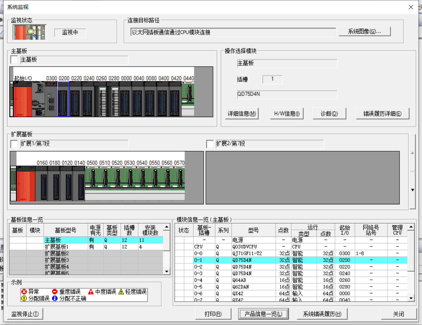Enable the 扩展2/第7段 checkbox
422x325 pixels.
(x=210, y=144)
